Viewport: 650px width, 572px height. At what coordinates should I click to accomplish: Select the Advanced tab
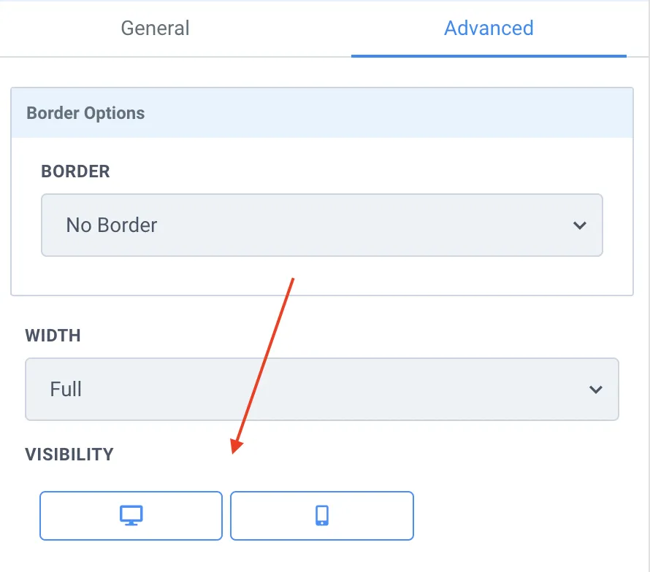coord(489,28)
